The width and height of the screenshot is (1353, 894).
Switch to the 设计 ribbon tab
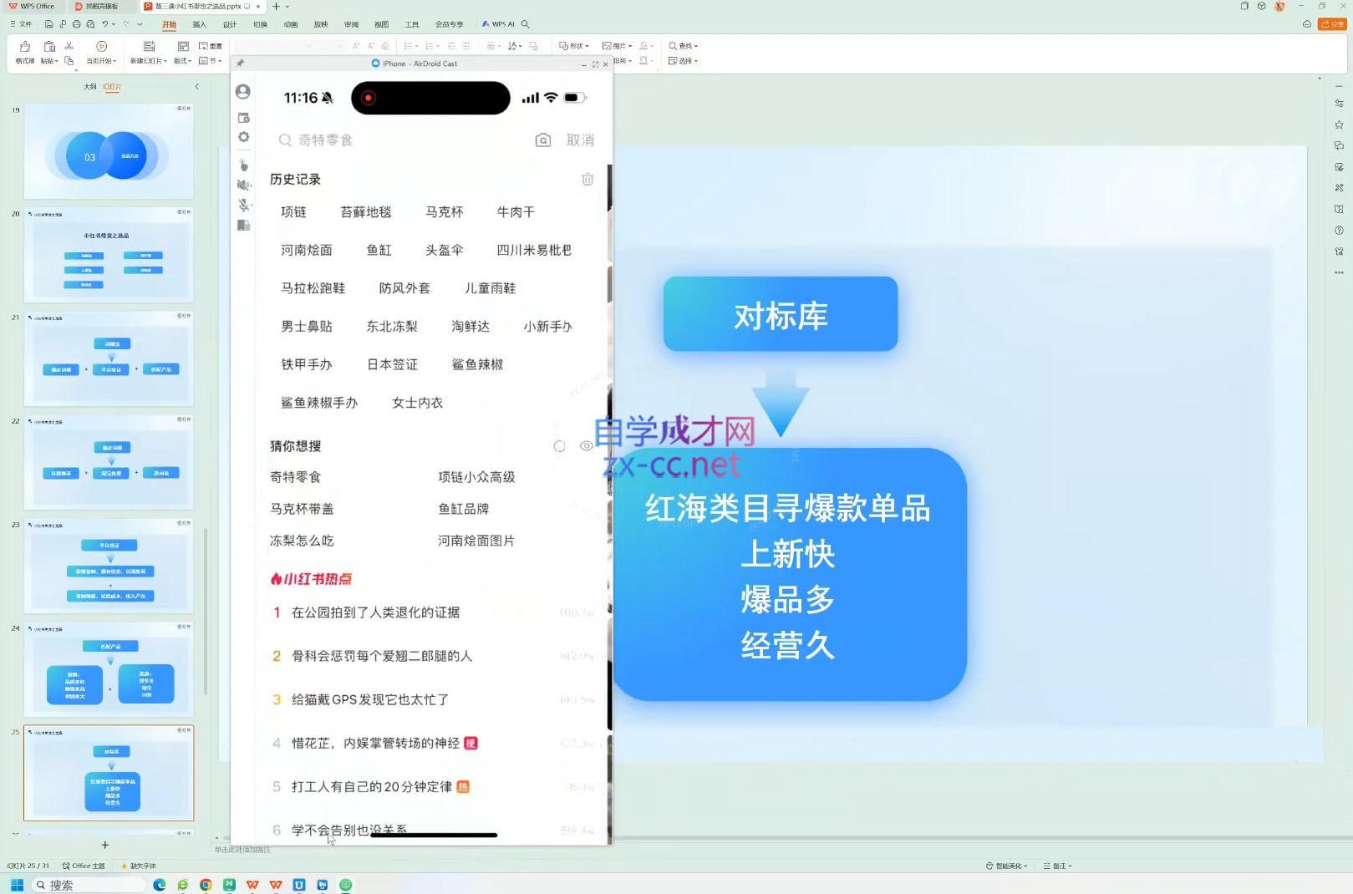tap(229, 24)
